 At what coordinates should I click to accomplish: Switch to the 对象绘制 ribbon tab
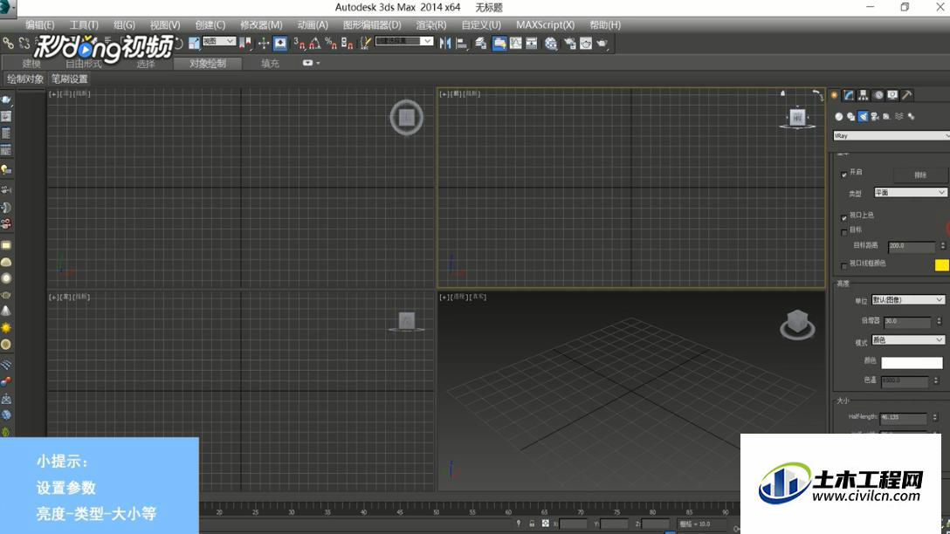208,64
